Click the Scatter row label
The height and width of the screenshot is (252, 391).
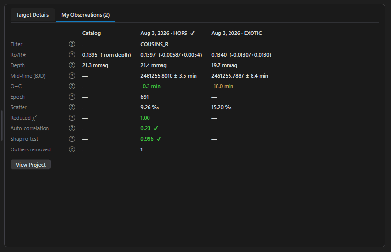(x=19, y=107)
